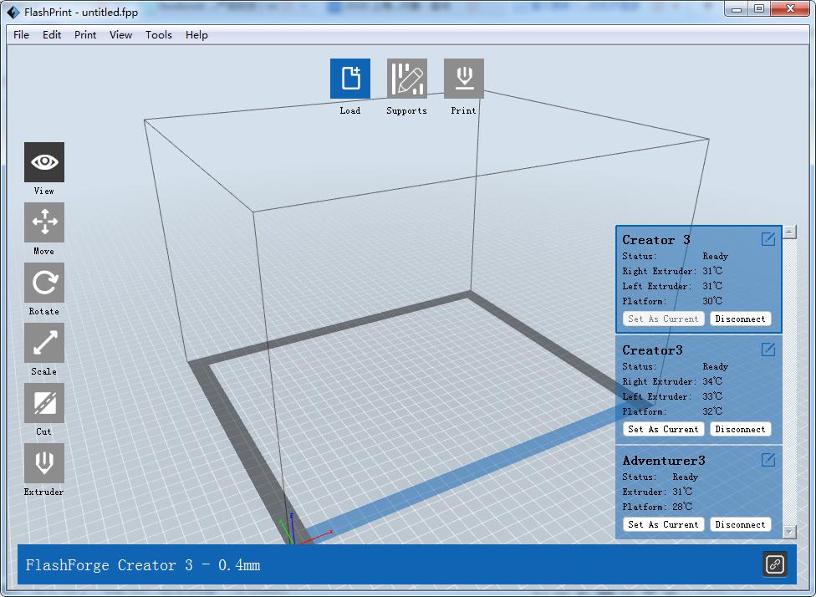Screen dimensions: 816x597
Task: Click FlashForge Creator 3 - 0.4mm status text
Action: click(x=143, y=564)
